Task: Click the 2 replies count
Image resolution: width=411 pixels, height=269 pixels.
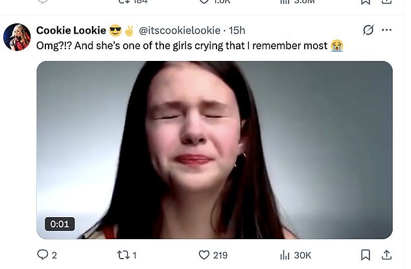Action: click(x=54, y=255)
